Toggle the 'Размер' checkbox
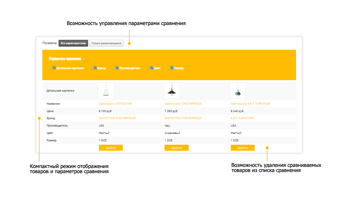The height and width of the screenshot is (199, 341). tap(172, 68)
